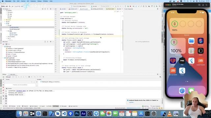This screenshot has height=118, width=211.
Task: Click the rerun icon in the Debug tool window
Action: (x=3, y=77)
